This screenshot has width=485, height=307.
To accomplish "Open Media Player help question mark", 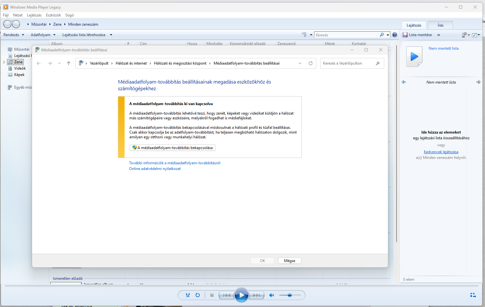I will coord(395,35).
